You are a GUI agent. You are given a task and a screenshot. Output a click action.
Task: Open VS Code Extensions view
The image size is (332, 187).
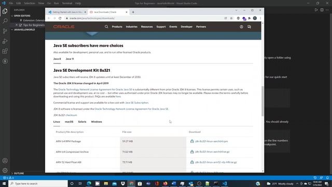(5, 51)
